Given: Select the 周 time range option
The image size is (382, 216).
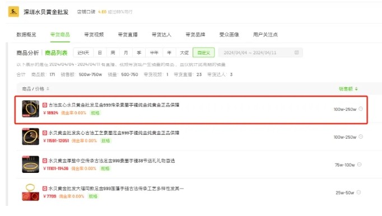Looking at the screenshot, I should coord(113,53).
